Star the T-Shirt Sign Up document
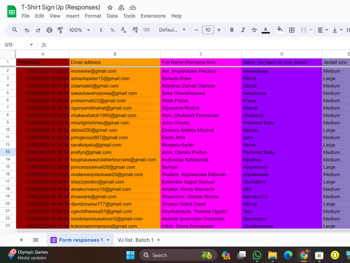This screenshot has width=350, height=263. [110, 8]
